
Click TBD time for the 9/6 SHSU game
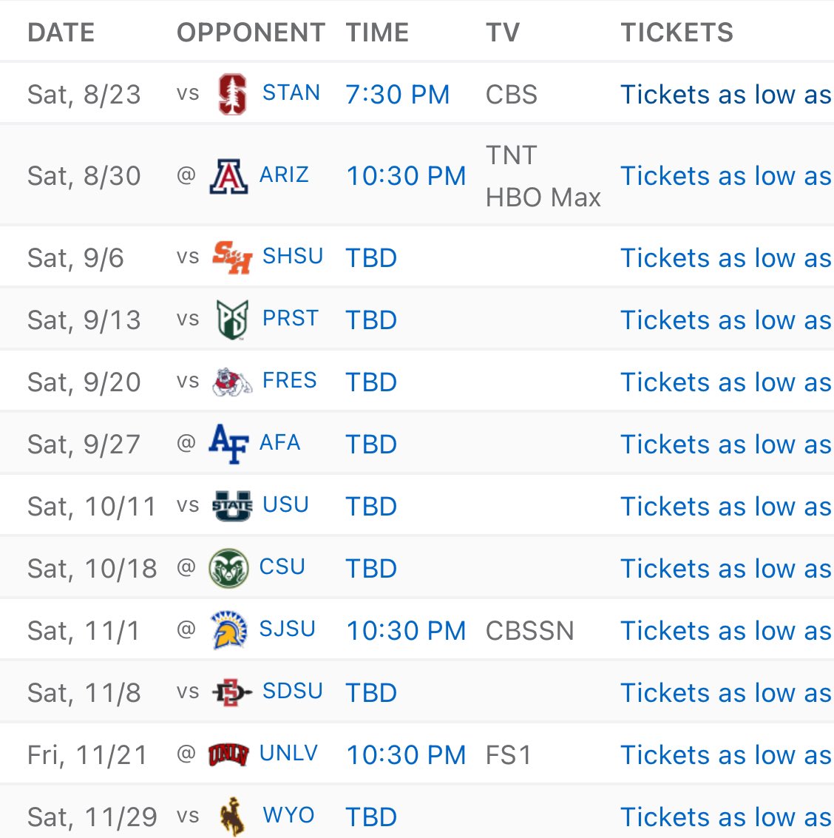[x=371, y=258]
